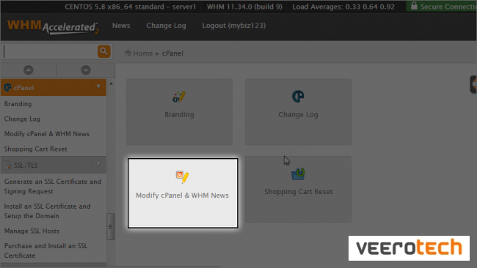This screenshot has height=268, width=477.
Task: Click the cPanel section header label
Action: coord(23,88)
